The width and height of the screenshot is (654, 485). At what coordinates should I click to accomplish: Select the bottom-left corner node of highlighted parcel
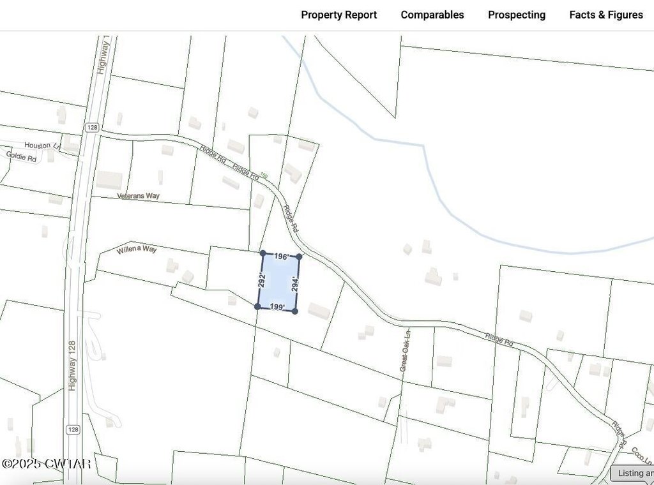257,307
